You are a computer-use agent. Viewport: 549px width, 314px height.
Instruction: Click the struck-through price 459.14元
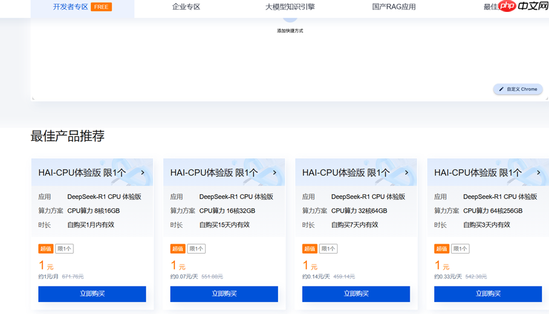(x=344, y=276)
